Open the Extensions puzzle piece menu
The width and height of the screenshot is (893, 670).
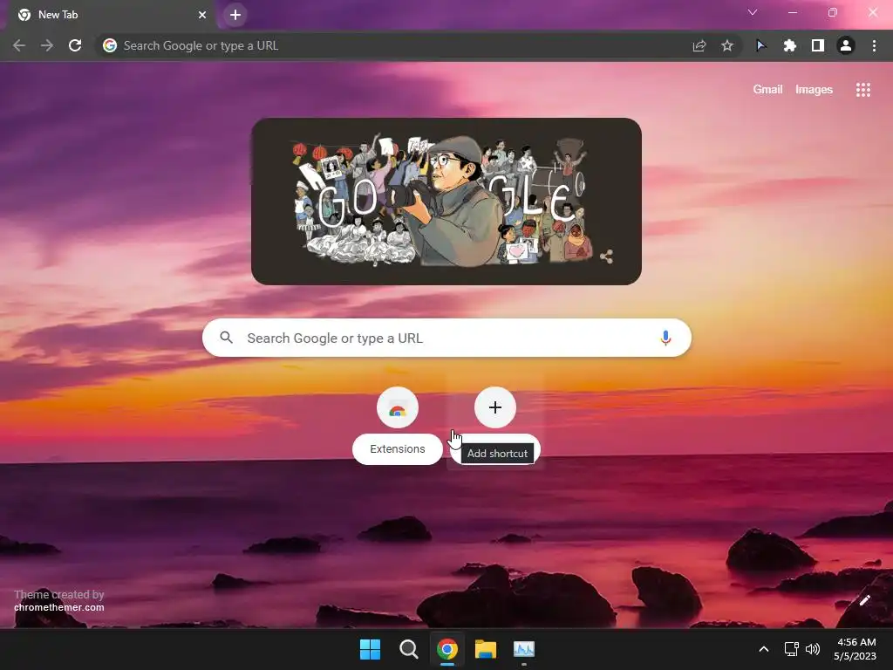pos(789,45)
